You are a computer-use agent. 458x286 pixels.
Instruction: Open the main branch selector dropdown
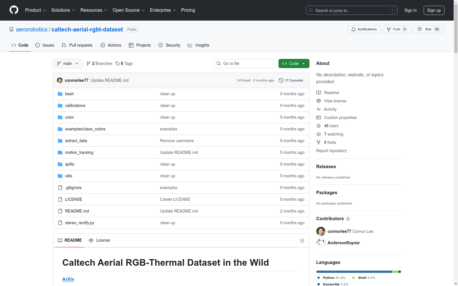68,63
